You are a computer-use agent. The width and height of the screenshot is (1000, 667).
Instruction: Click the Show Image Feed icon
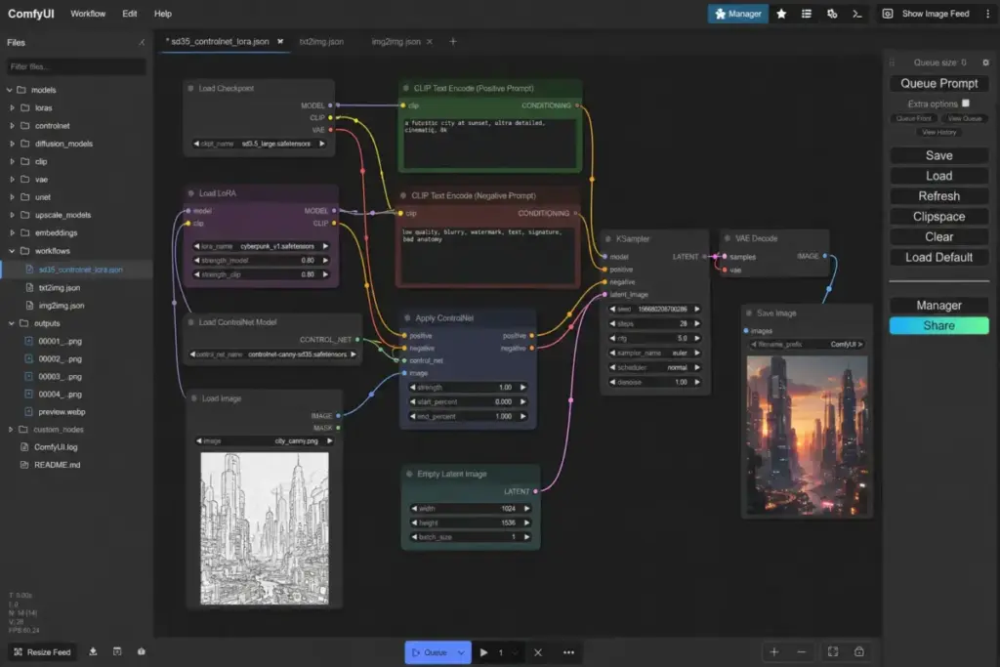pos(887,14)
